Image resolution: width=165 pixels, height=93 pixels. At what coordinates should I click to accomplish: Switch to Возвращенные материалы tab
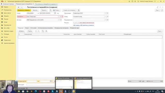[62, 28]
